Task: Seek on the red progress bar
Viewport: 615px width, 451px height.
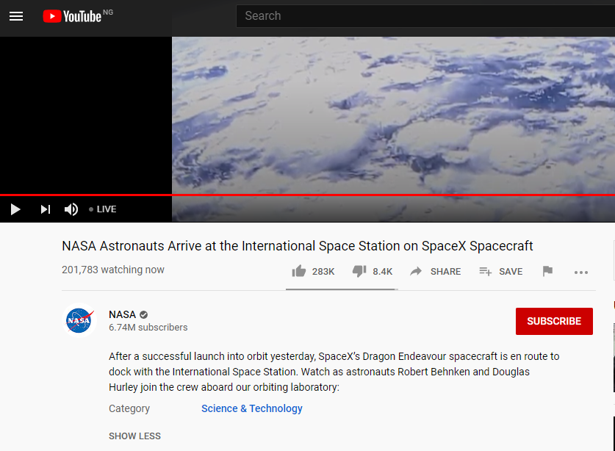Action: [307, 195]
